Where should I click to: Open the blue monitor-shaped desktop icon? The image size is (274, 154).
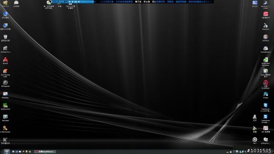[255, 3]
